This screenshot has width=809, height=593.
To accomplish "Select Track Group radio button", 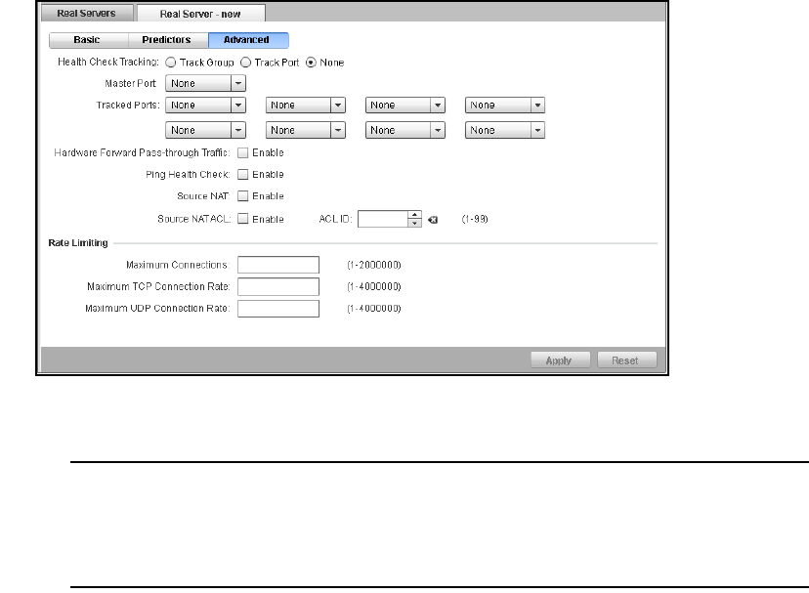I will pyautogui.click(x=170, y=63).
